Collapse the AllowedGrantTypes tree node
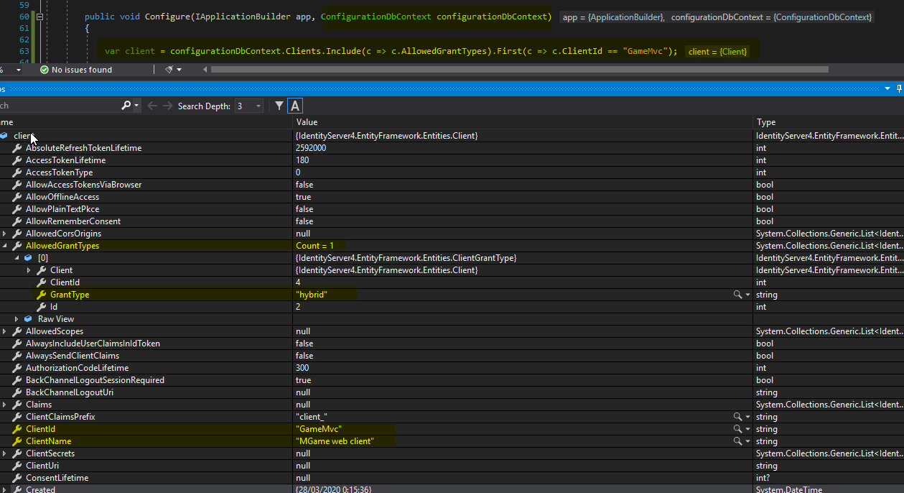This screenshot has height=493, width=904. (6, 245)
